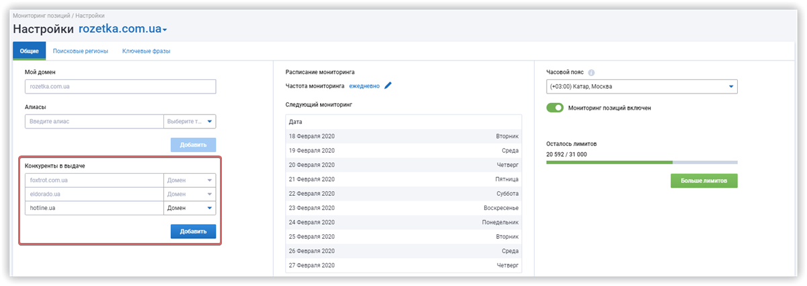Screen dimensions: 807x286
Task: Open type dropdown for eldorado.ua
Action: pyautogui.click(x=190, y=194)
